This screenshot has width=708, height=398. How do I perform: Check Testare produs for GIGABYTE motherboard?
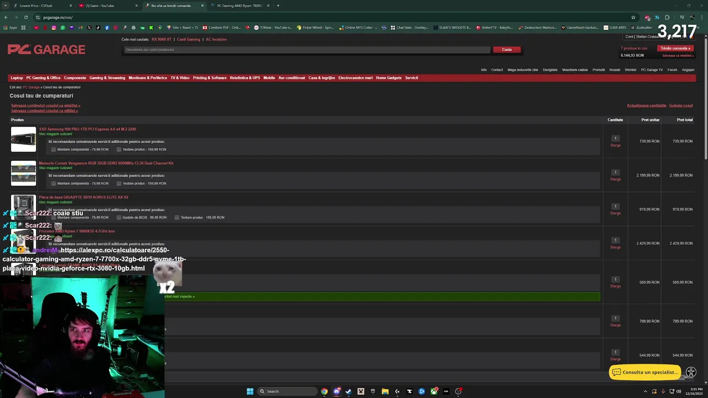177,217
